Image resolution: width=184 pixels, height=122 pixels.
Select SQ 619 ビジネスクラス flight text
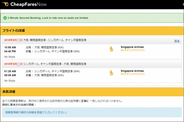point(132,50)
